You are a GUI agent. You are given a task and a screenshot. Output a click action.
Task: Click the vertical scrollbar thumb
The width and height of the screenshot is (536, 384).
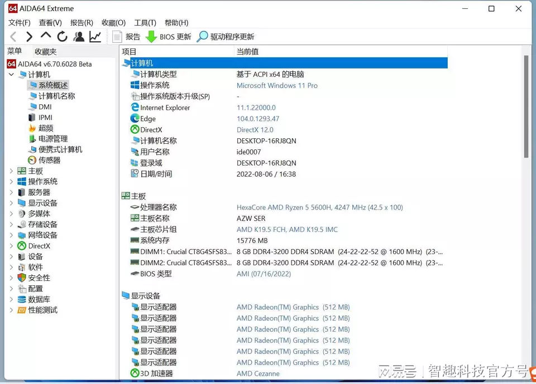pyautogui.click(x=526, y=106)
